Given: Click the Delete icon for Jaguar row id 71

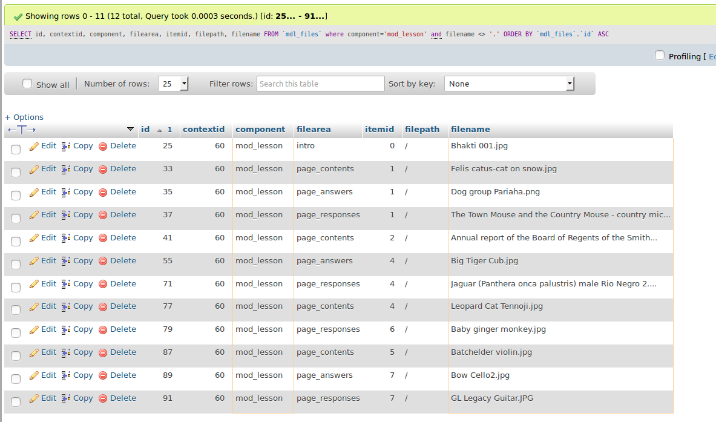Looking at the screenshot, I should (103, 284).
